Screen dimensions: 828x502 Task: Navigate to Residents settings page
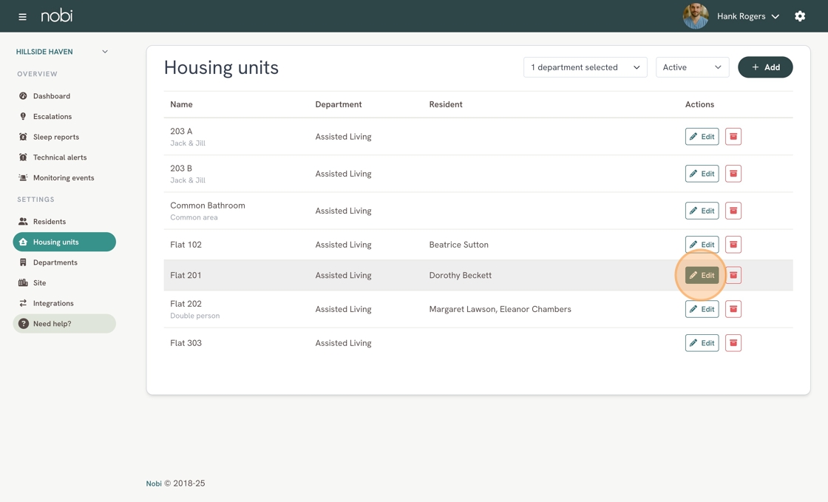pos(49,222)
